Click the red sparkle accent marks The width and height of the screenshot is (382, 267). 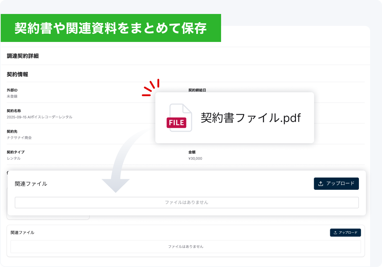[151, 87]
